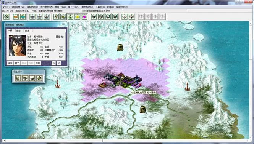Click the lord portrait in the city panel
Viewport: 254px width, 144px height.
tap(17, 45)
